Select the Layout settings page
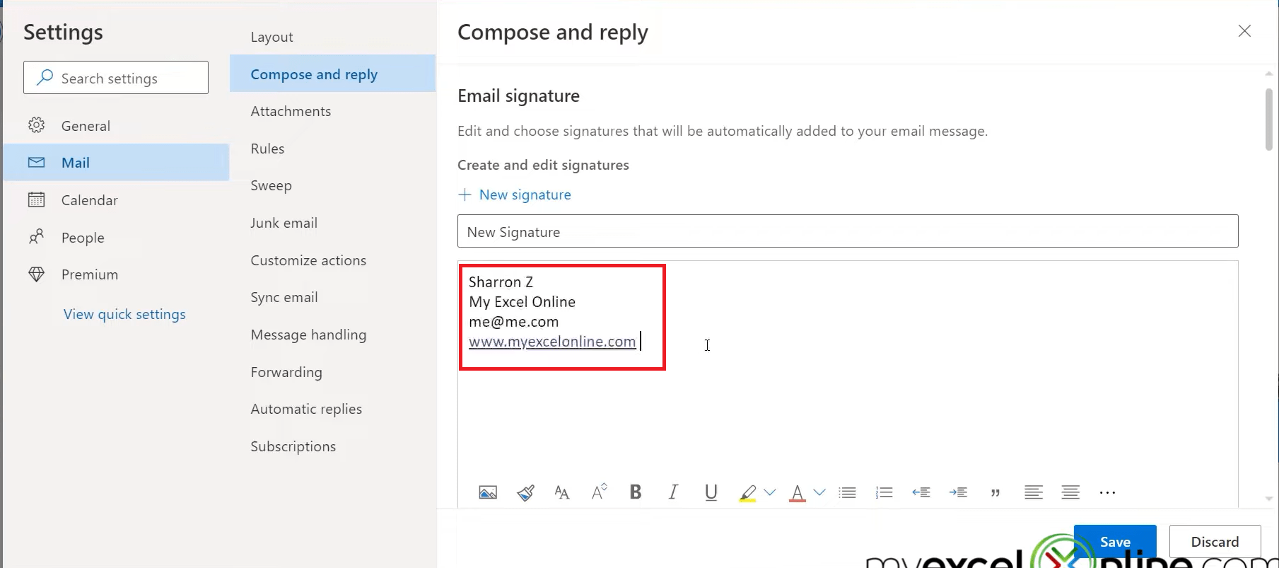Screen dimensions: 1279x568 (x=332, y=37)
